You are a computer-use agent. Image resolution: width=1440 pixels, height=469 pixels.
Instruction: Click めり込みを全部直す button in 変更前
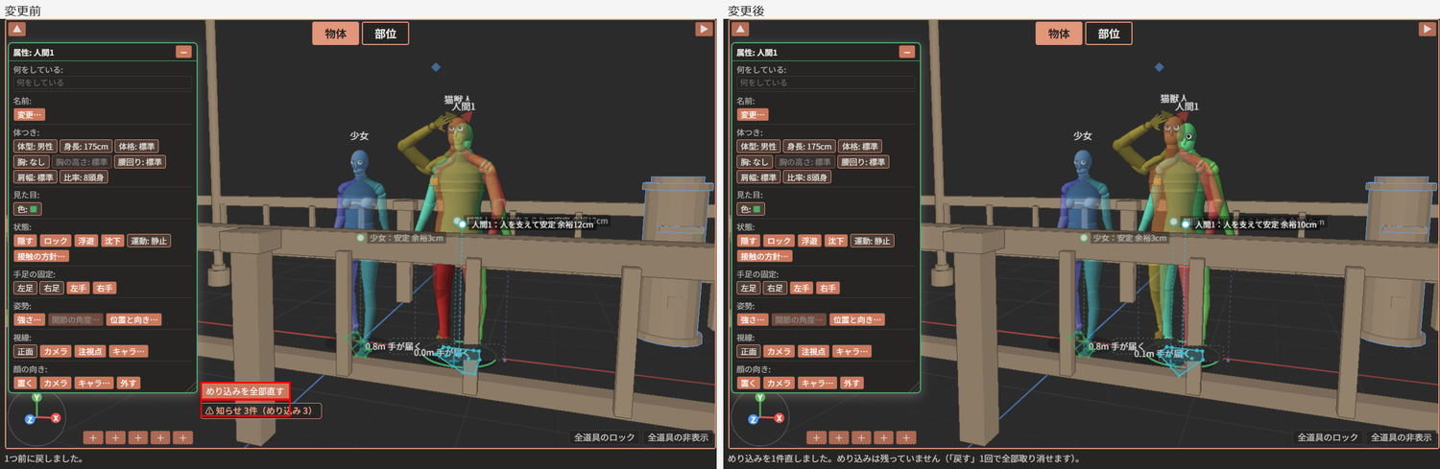[x=246, y=391]
